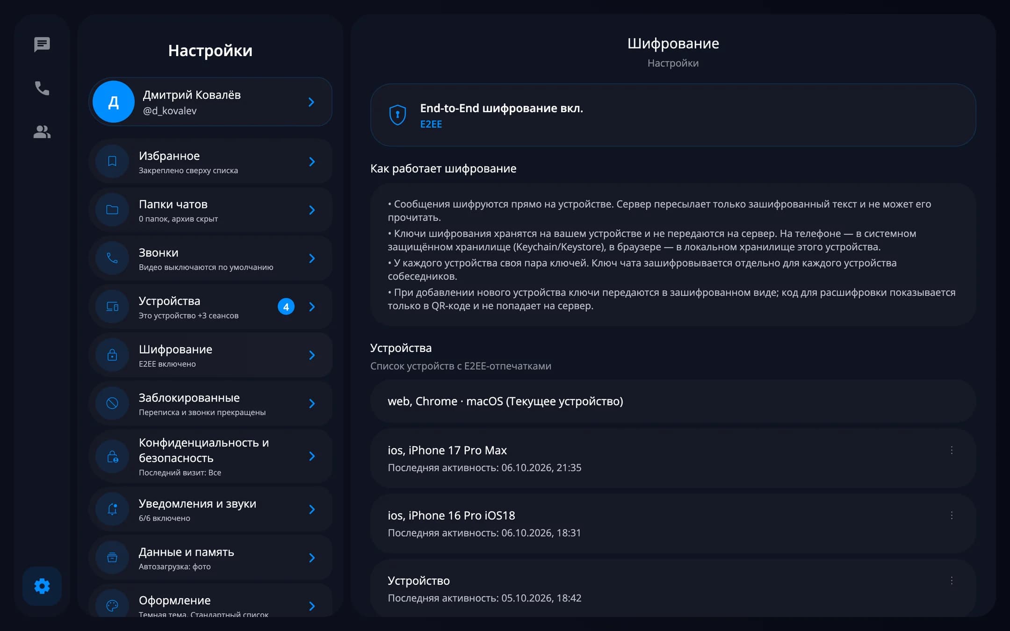Open Конфиденциальность и безопасность settings
The image size is (1010, 631).
click(210, 457)
